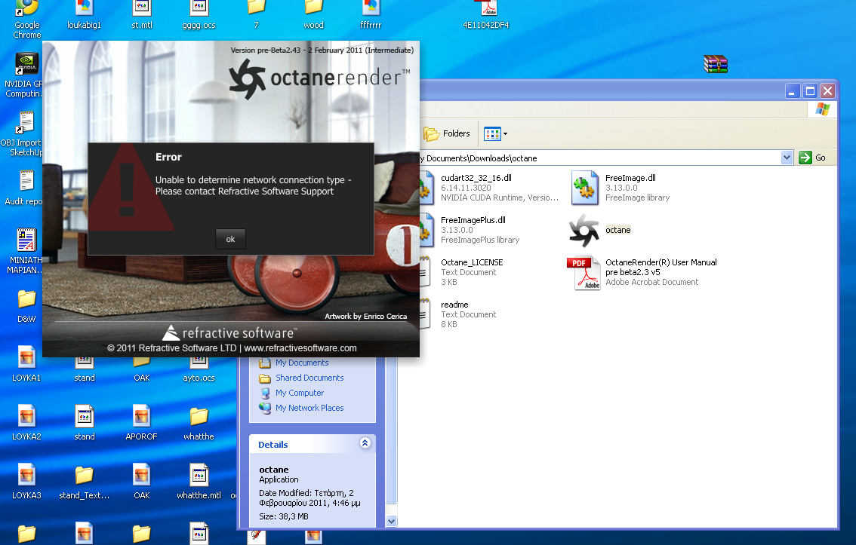Click the address bar path field
This screenshot has height=545, width=856.
click(x=599, y=158)
